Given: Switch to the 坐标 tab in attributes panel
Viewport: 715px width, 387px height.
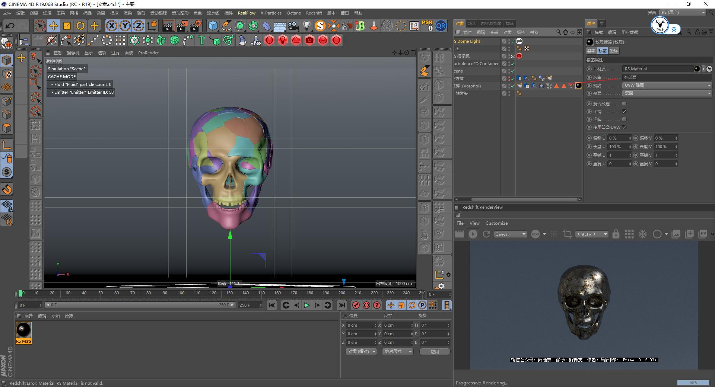Looking at the screenshot, I should (614, 51).
